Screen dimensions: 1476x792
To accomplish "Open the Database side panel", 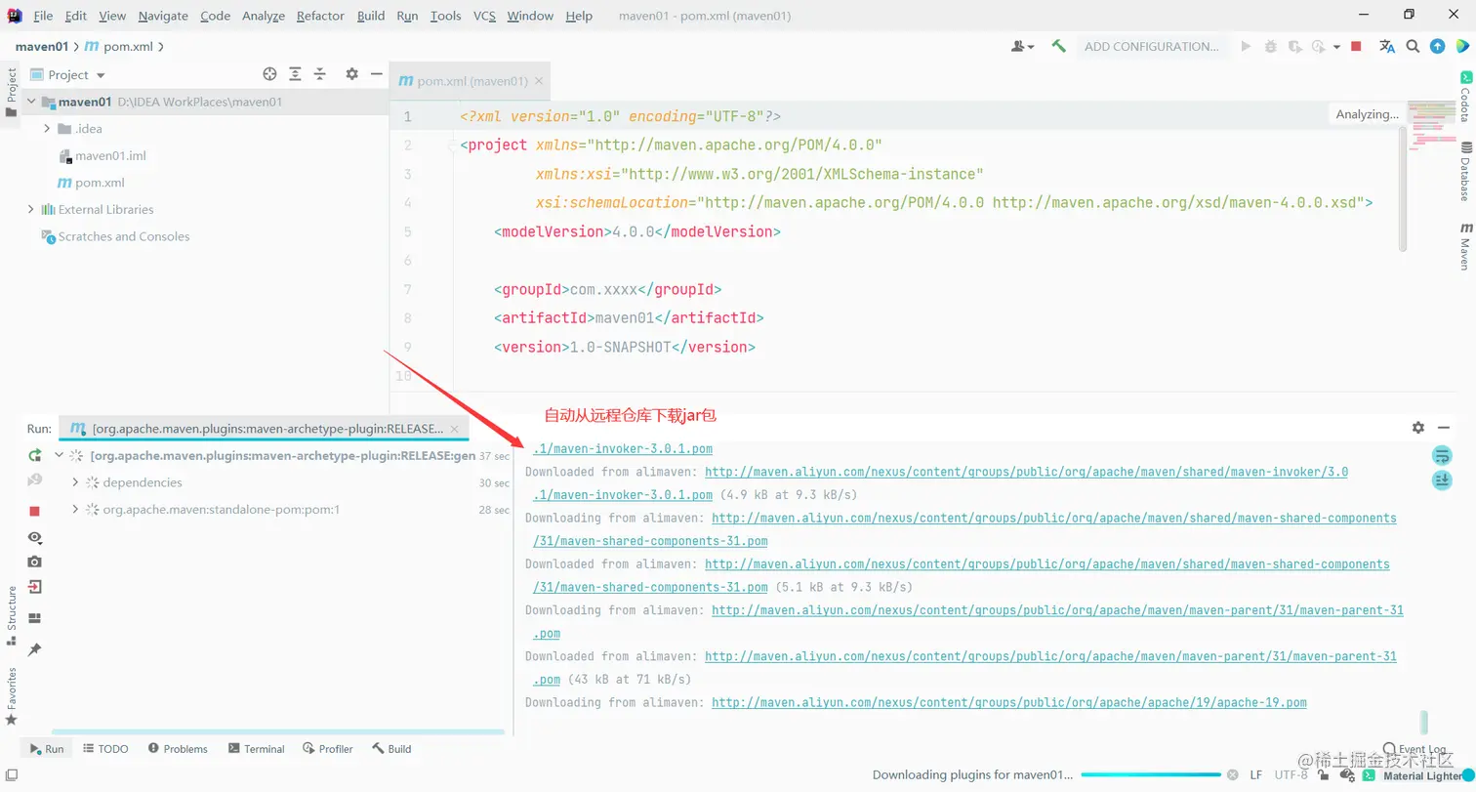I will point(1465,172).
